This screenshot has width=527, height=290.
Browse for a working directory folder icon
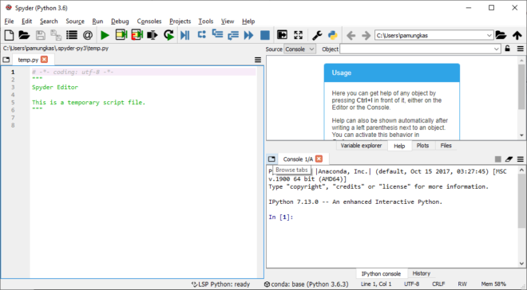tap(501, 35)
